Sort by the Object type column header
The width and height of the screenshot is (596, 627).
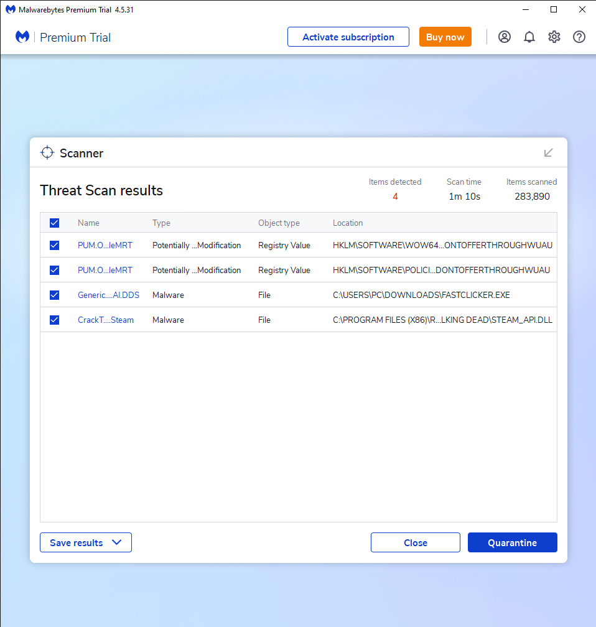click(x=279, y=223)
